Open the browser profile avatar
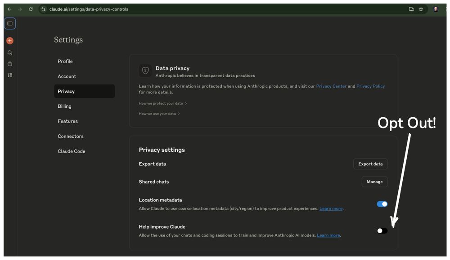Image resolution: width=450 pixels, height=260 pixels. 436,9
